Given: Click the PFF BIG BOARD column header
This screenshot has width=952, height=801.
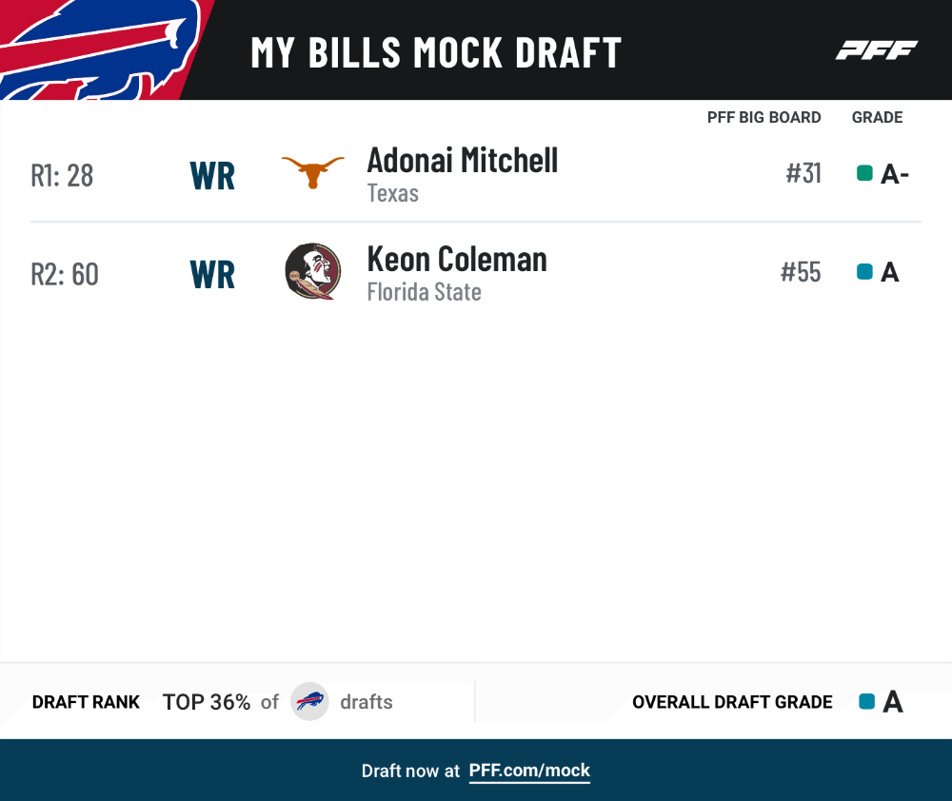Looking at the screenshot, I should [764, 117].
